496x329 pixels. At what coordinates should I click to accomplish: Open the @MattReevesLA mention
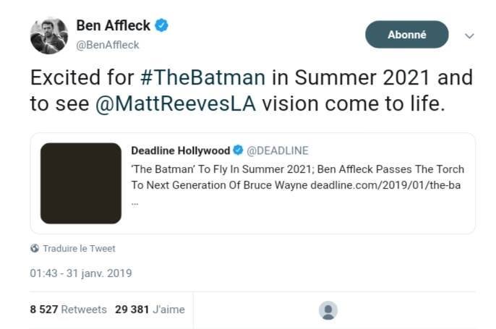[176, 103]
